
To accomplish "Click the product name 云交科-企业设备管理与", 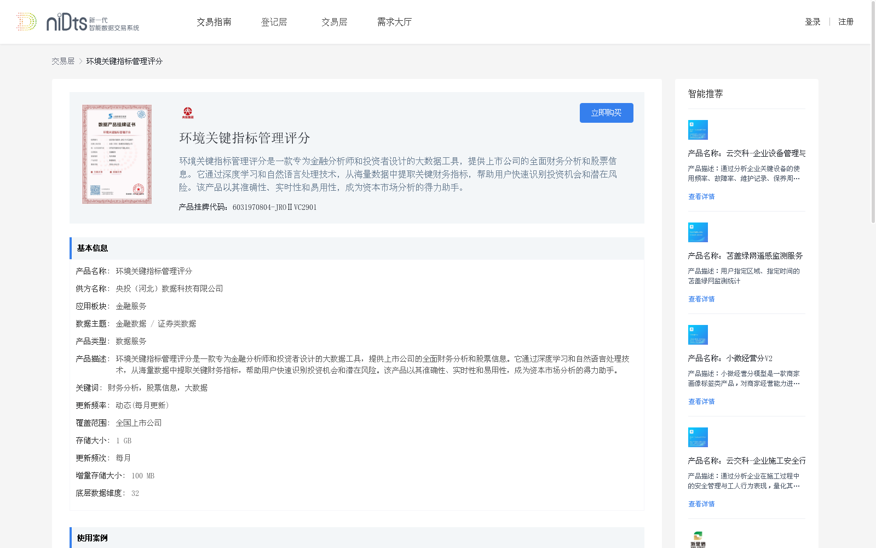I will point(766,153).
